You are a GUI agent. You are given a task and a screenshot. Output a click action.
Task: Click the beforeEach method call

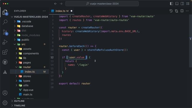pos(77,46)
